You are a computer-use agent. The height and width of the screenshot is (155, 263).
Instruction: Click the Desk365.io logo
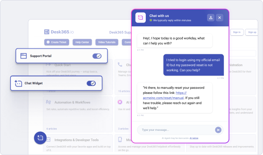(59, 32)
